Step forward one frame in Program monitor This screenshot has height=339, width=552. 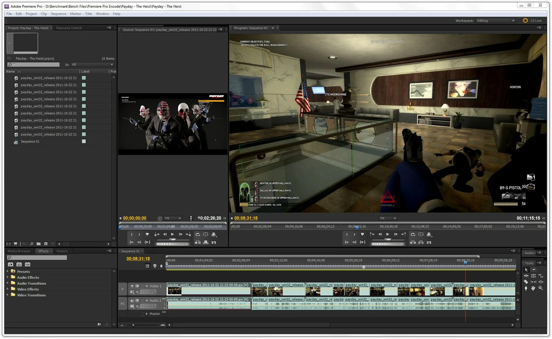(x=396, y=234)
